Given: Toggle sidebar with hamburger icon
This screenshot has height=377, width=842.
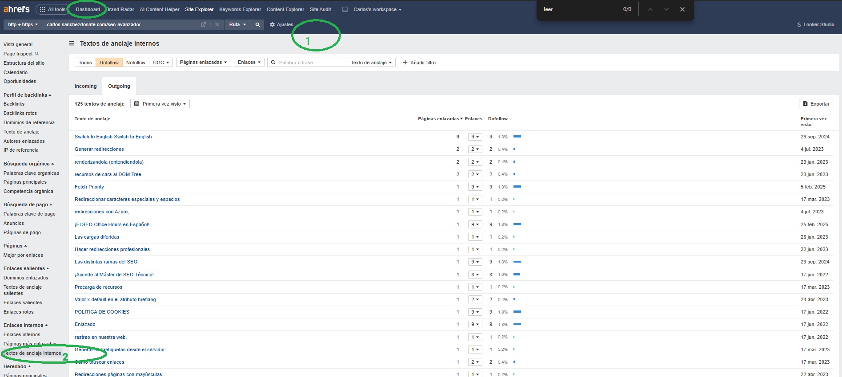Looking at the screenshot, I should point(71,43).
